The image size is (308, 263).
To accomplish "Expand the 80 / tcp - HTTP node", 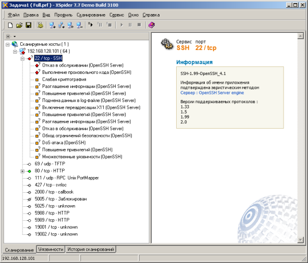I will point(22,171).
